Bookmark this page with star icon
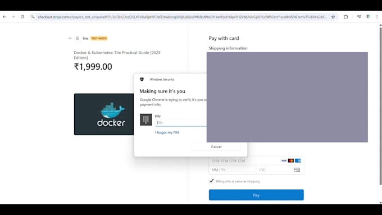The height and width of the screenshot is (215, 382). click(333, 17)
